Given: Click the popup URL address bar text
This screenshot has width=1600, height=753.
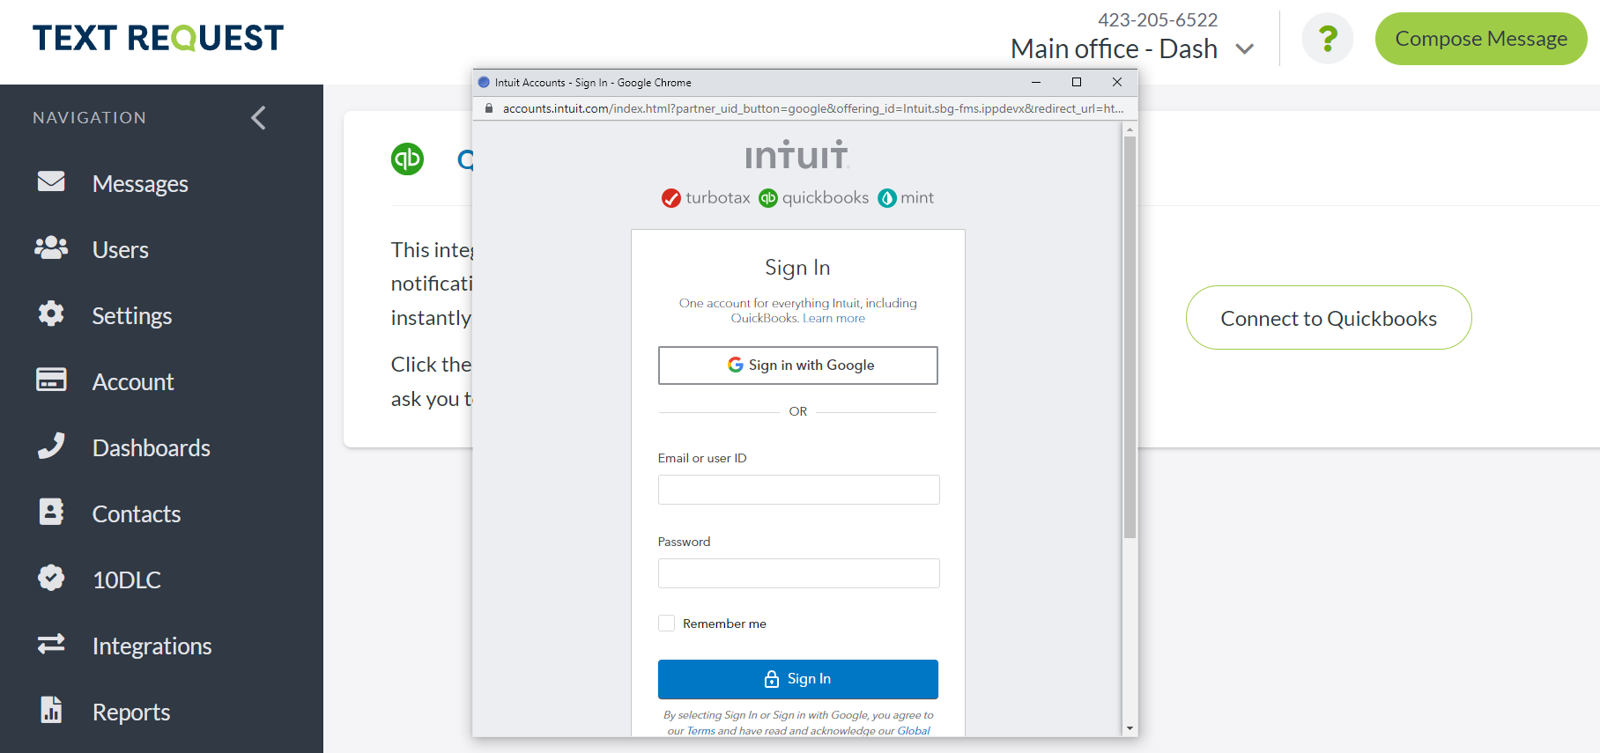Looking at the screenshot, I should pyautogui.click(x=813, y=108).
